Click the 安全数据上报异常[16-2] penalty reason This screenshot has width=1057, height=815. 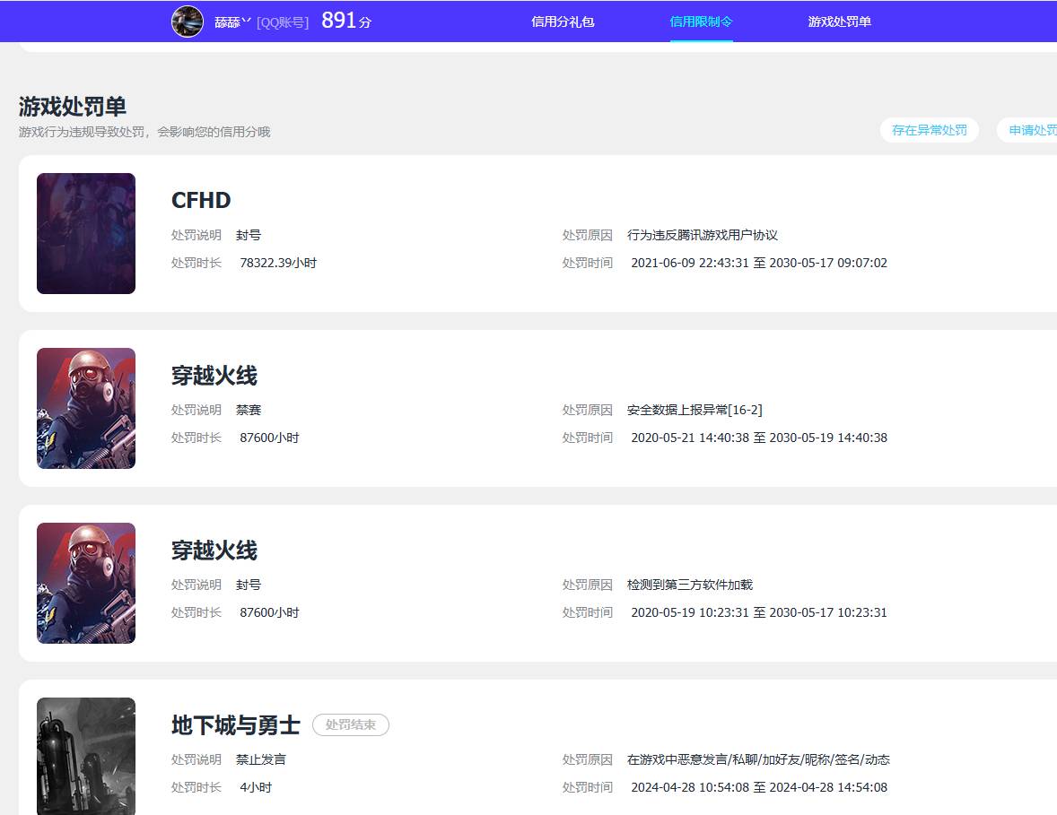pyautogui.click(x=694, y=410)
